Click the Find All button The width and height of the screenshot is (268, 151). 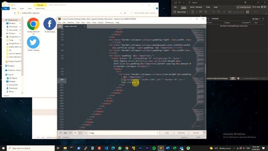(x=196, y=133)
